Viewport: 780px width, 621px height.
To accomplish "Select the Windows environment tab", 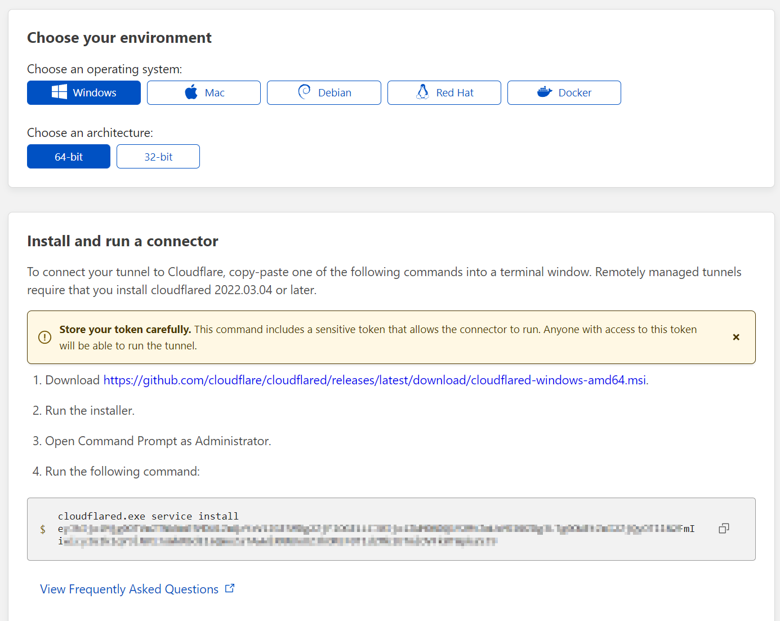I will [83, 92].
